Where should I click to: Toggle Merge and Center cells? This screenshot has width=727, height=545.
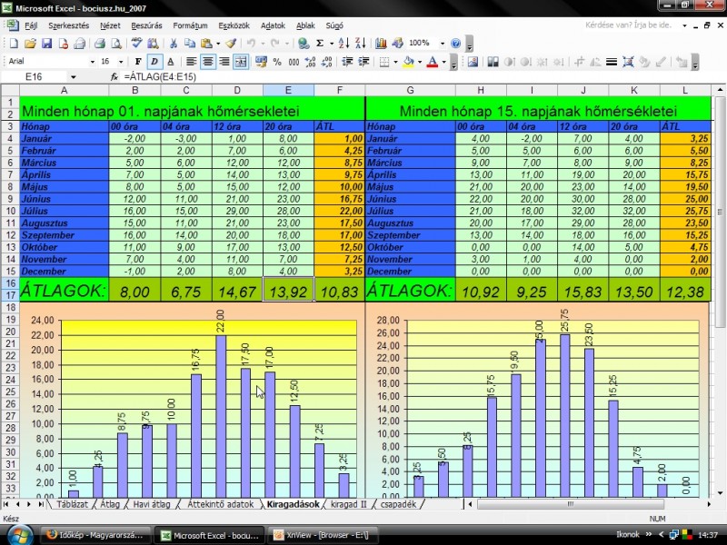click(240, 62)
